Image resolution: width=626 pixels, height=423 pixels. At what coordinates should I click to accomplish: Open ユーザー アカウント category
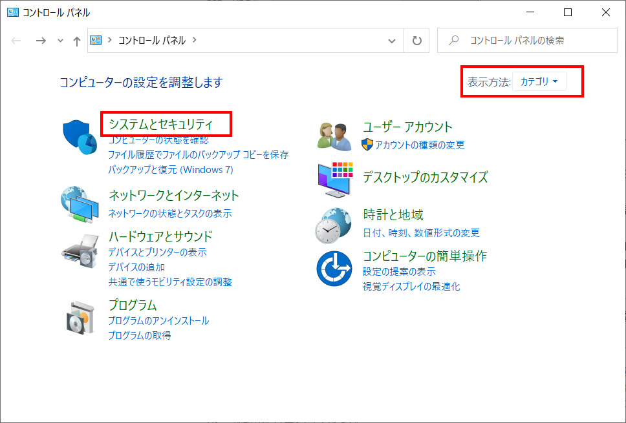pyautogui.click(x=407, y=127)
